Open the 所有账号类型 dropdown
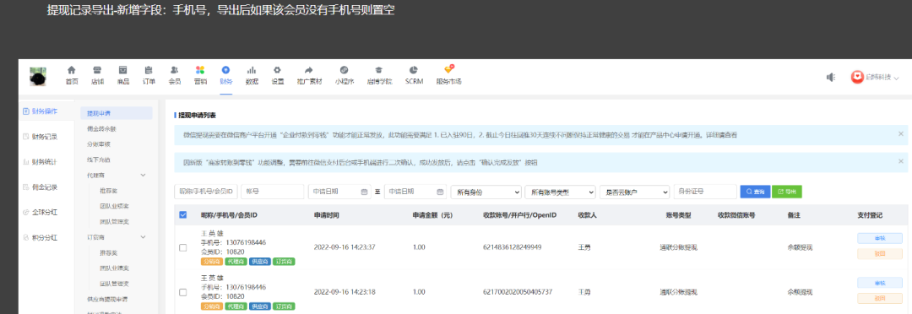Image resolution: width=912 pixels, height=314 pixels. tap(560, 192)
